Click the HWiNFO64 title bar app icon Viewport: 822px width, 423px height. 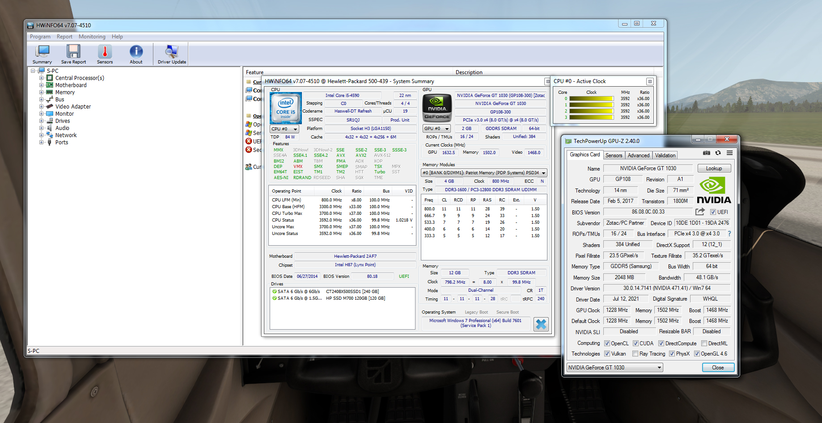[30, 25]
